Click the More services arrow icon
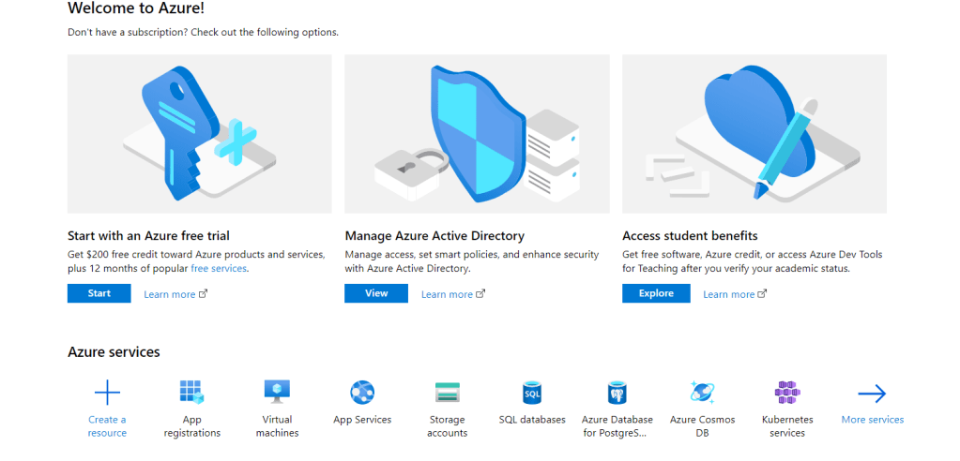 pyautogui.click(x=872, y=393)
